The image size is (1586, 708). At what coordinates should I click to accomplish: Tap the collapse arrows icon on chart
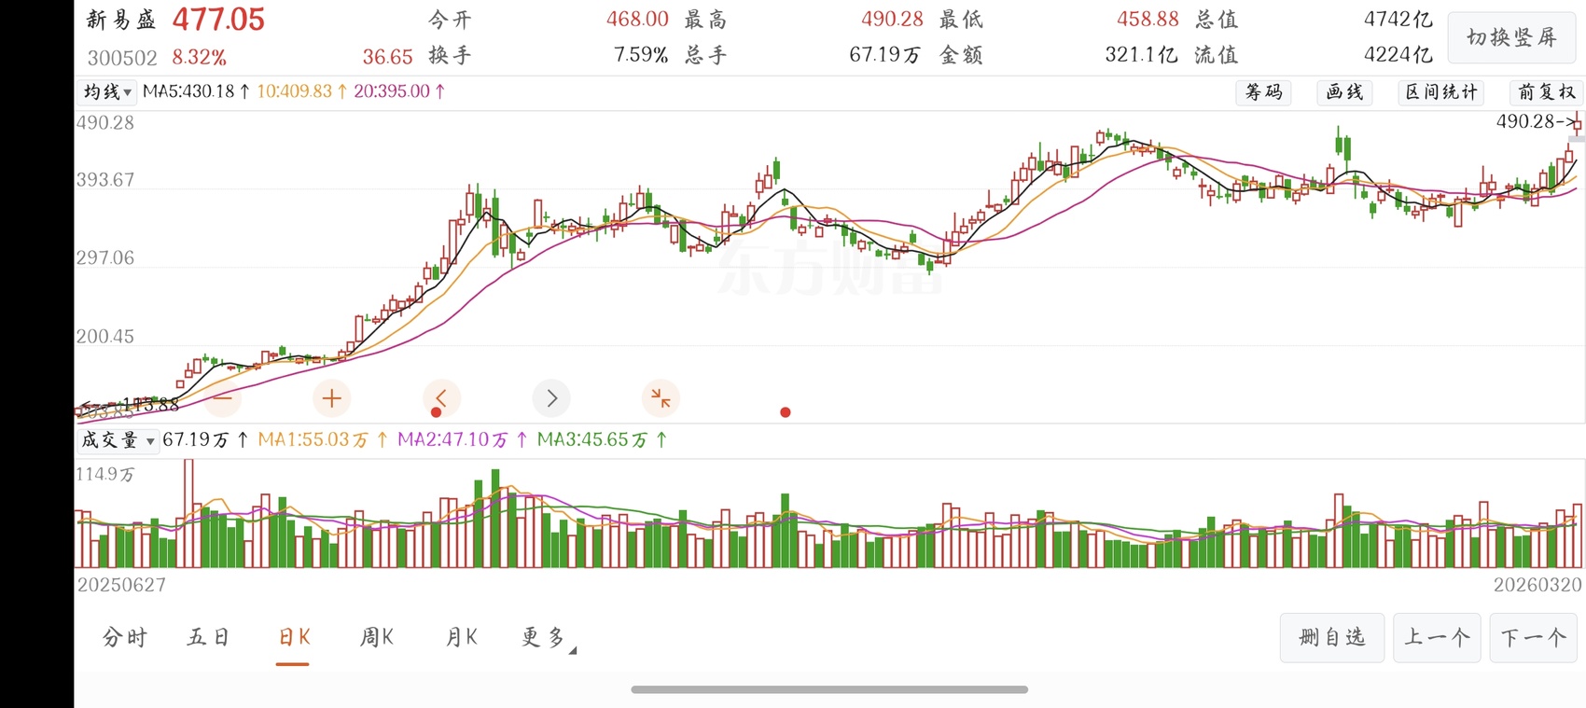pos(661,398)
